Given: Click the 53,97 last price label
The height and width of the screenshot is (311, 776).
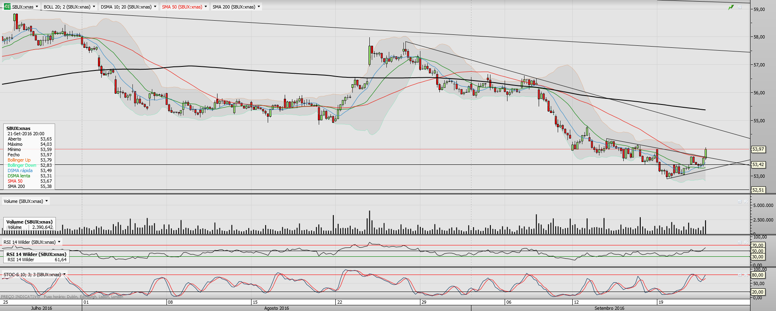Looking at the screenshot, I should pyautogui.click(x=758, y=149).
